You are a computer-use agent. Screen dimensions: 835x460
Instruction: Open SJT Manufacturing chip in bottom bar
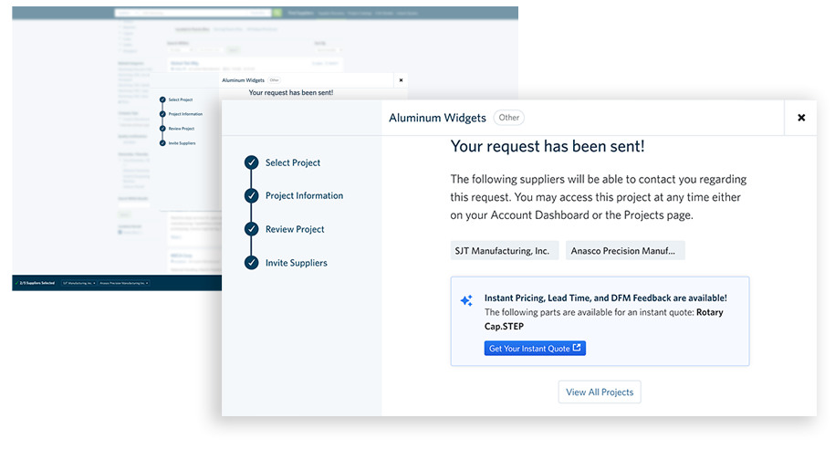[78, 283]
